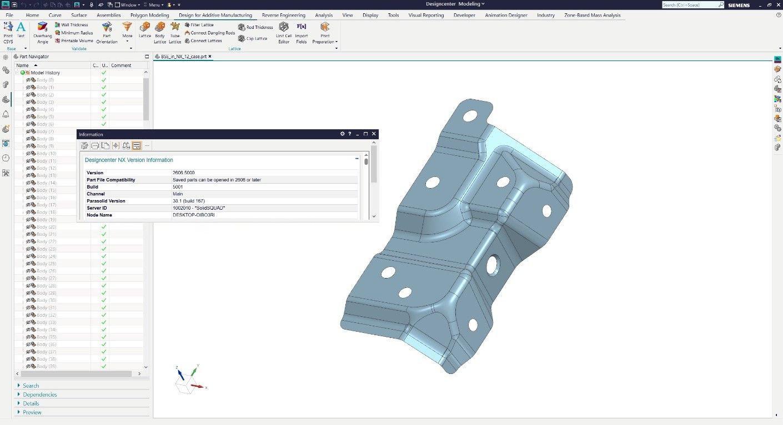Toggle visibility of Body (25)
Image resolution: width=783 pixels, height=425 pixels.
(x=28, y=264)
